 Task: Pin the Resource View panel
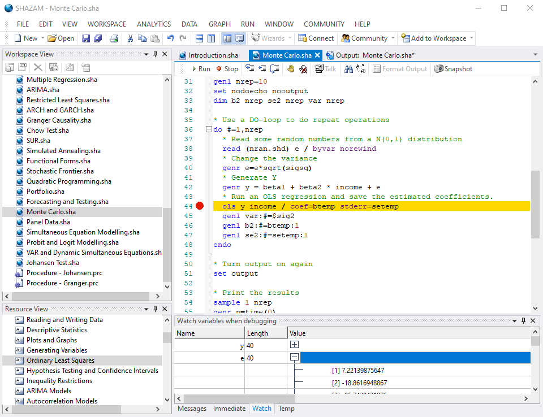coord(155,309)
